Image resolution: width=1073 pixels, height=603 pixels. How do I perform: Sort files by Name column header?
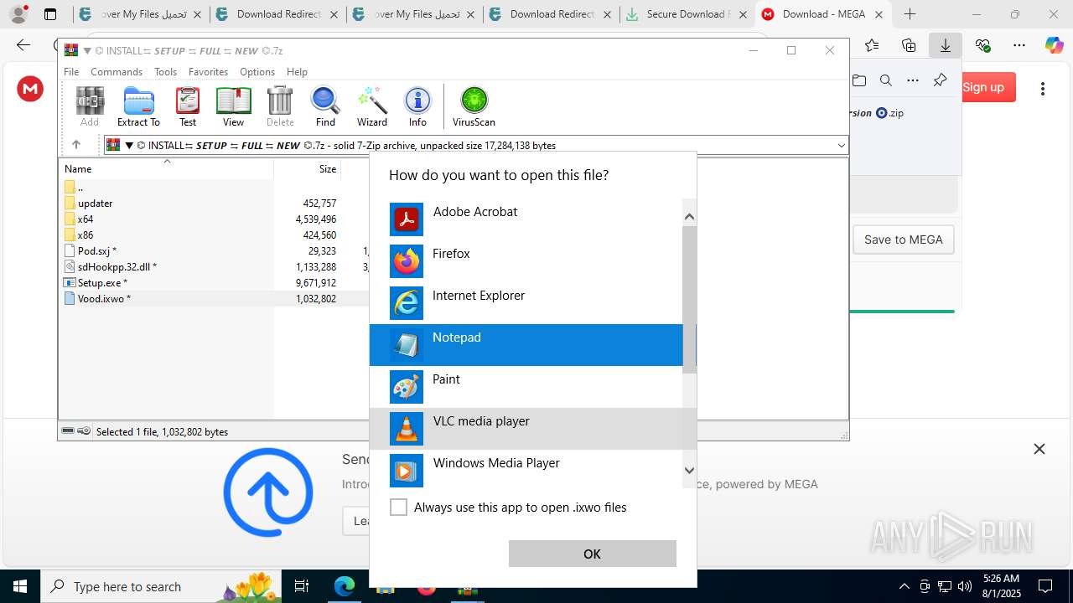165,168
